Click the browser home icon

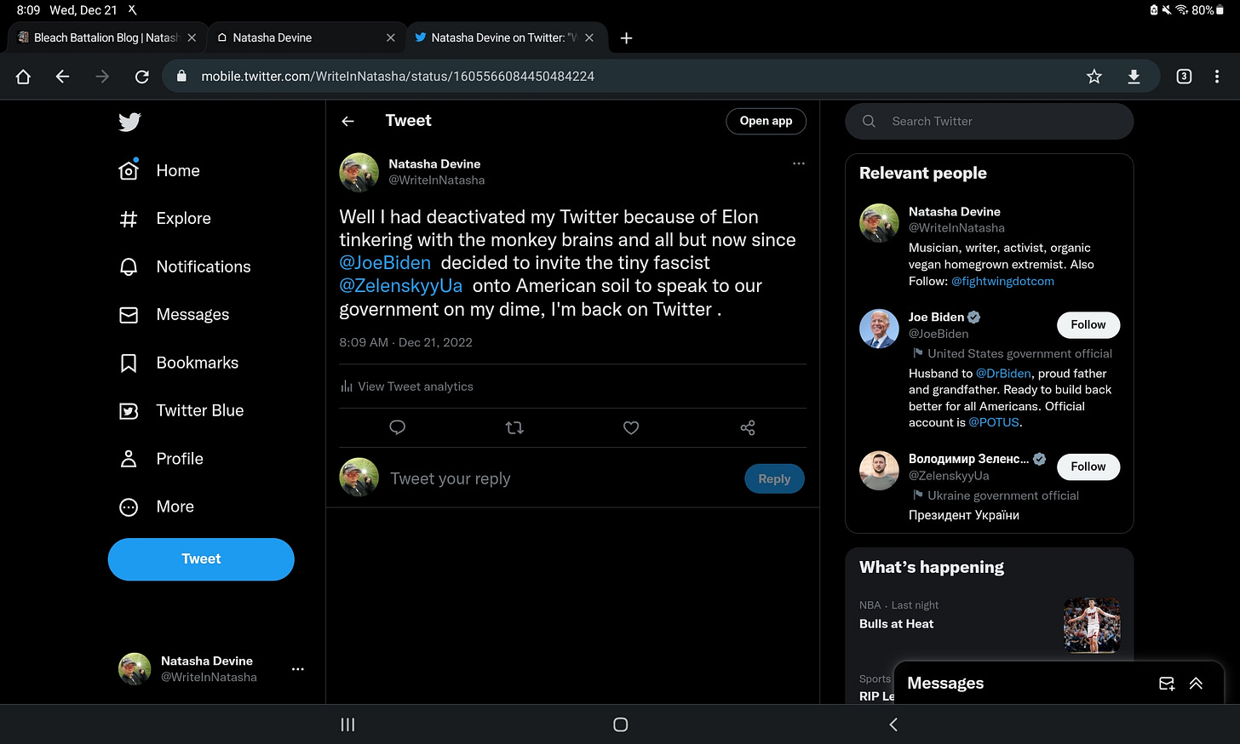tap(23, 77)
